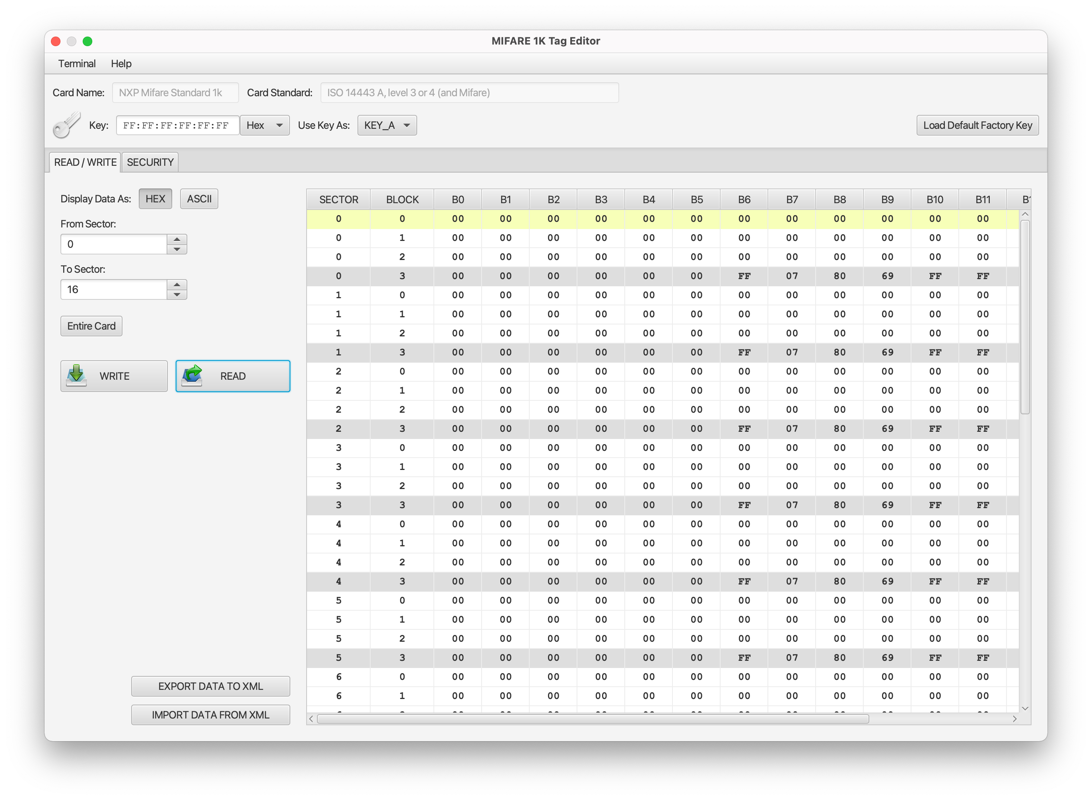
Task: Switch to the SECURITY tab
Action: 150,162
